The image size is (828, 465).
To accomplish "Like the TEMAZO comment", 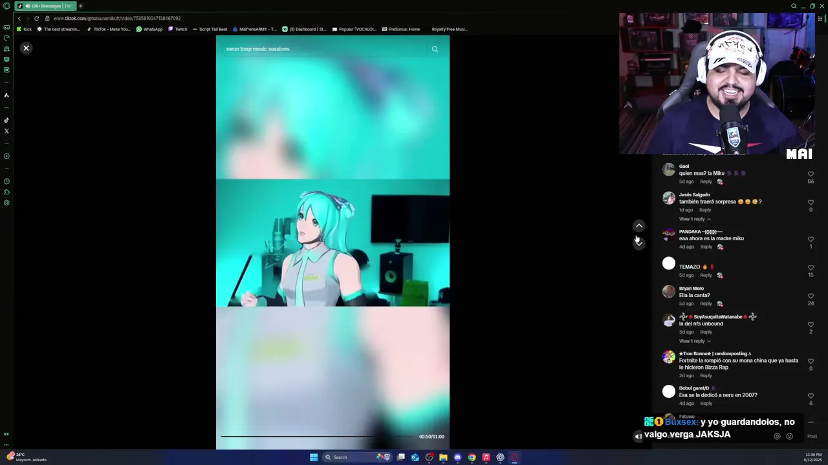I will (811, 268).
